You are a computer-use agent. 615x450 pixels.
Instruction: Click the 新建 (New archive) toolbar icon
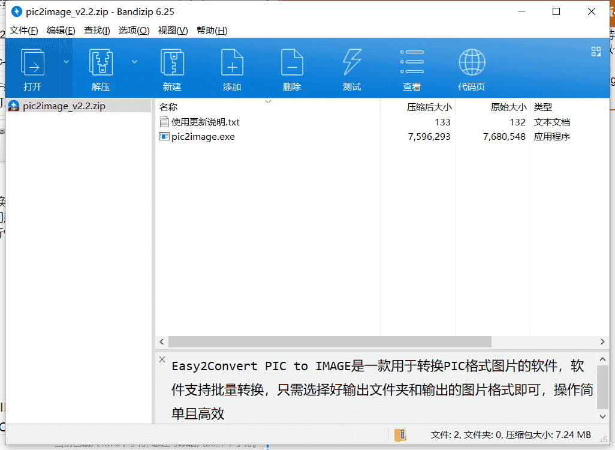point(172,62)
